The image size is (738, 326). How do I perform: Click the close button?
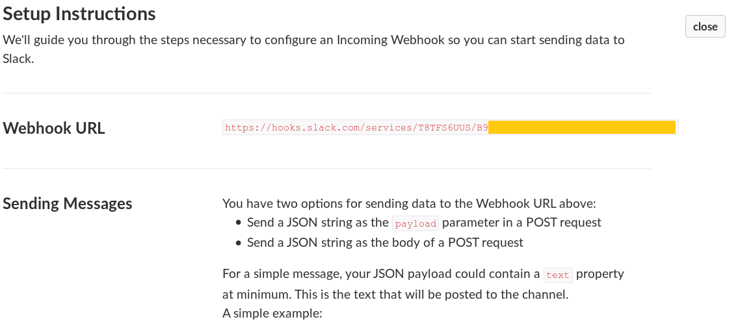[x=705, y=27]
